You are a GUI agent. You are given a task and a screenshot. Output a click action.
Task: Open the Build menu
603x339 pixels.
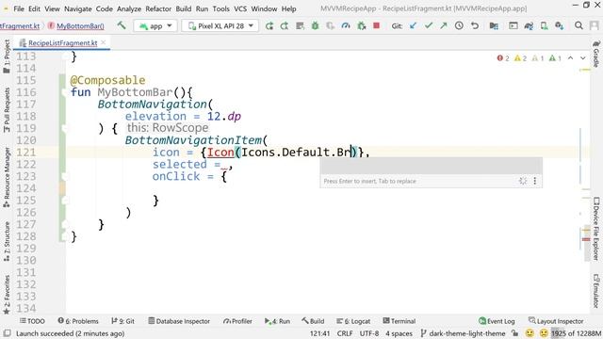click(184, 8)
